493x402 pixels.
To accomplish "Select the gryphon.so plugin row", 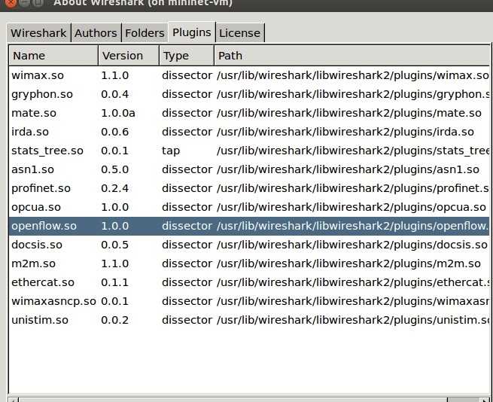I will (x=249, y=94).
